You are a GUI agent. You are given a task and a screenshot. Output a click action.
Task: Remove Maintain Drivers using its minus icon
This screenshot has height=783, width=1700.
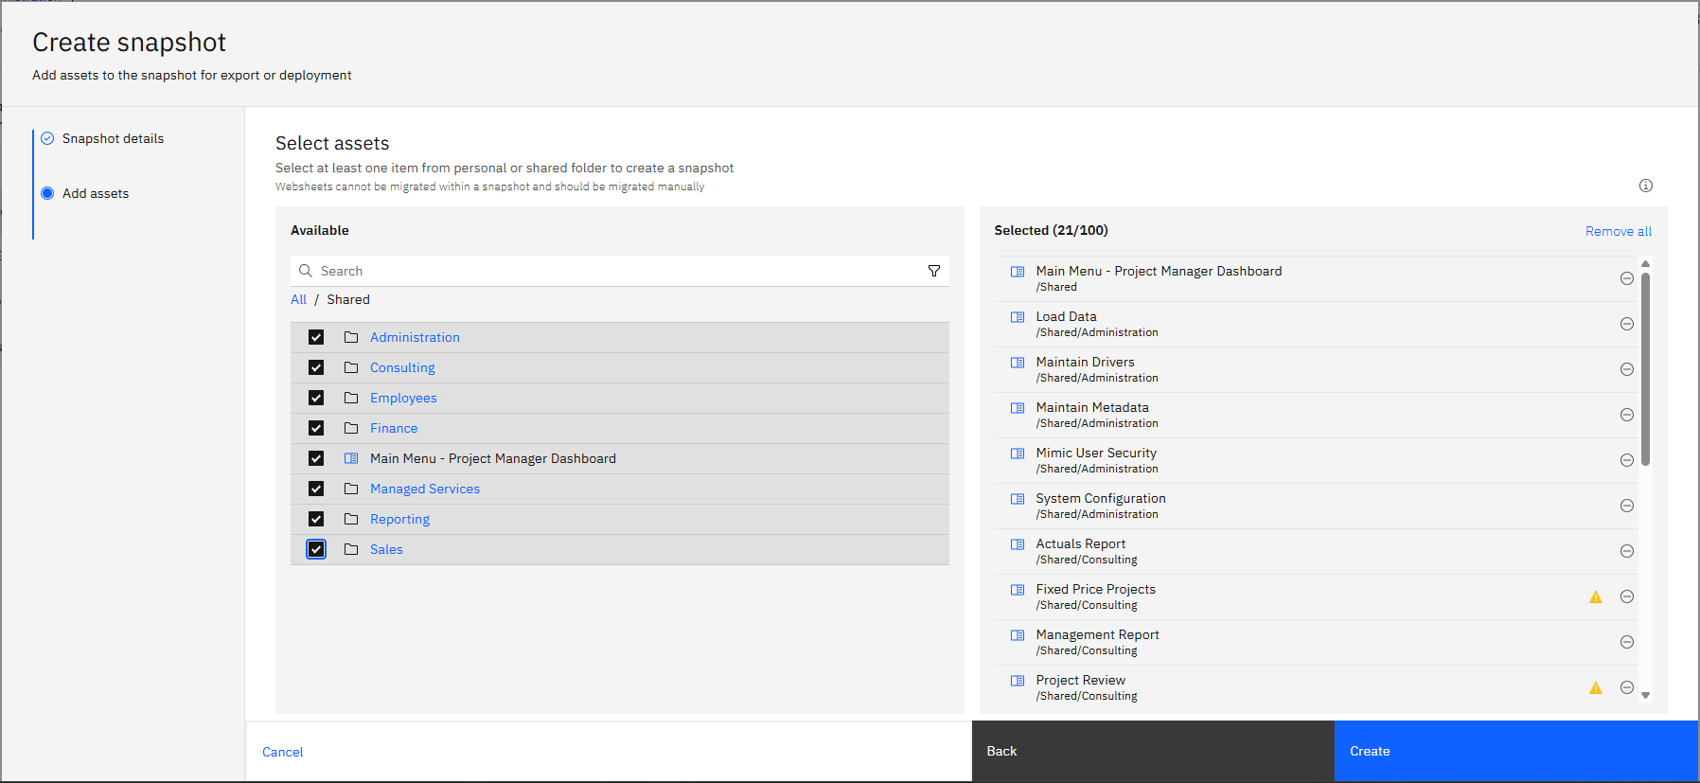(x=1626, y=369)
